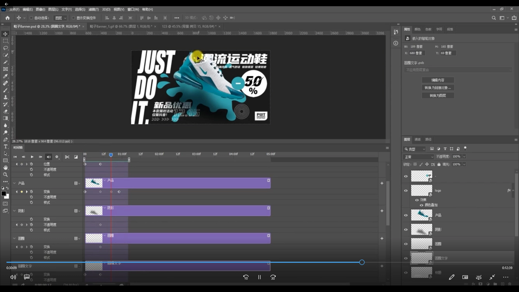Click the 编辑内容 button

click(438, 80)
